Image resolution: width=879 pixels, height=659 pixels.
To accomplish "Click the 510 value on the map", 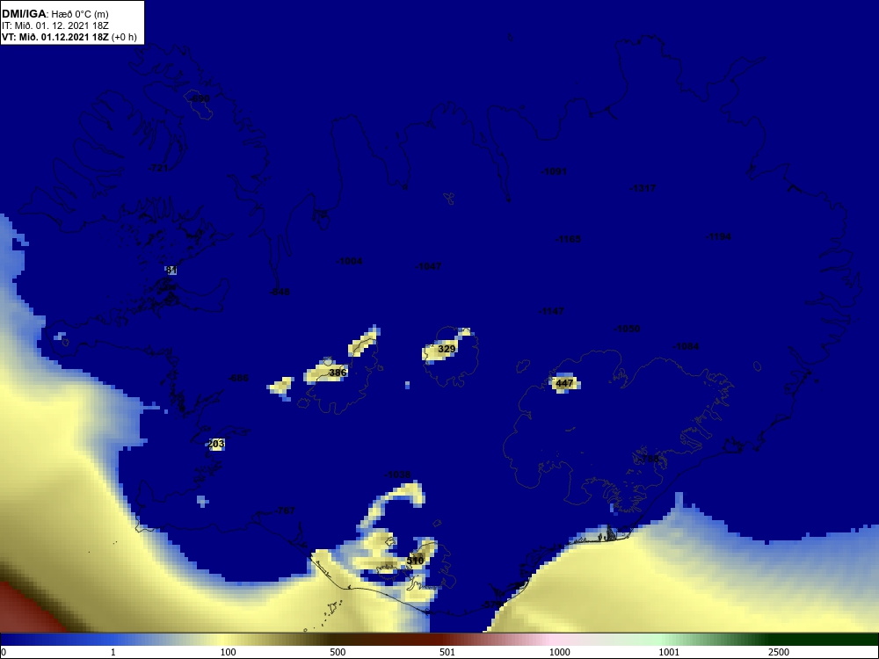I will click(x=415, y=561).
